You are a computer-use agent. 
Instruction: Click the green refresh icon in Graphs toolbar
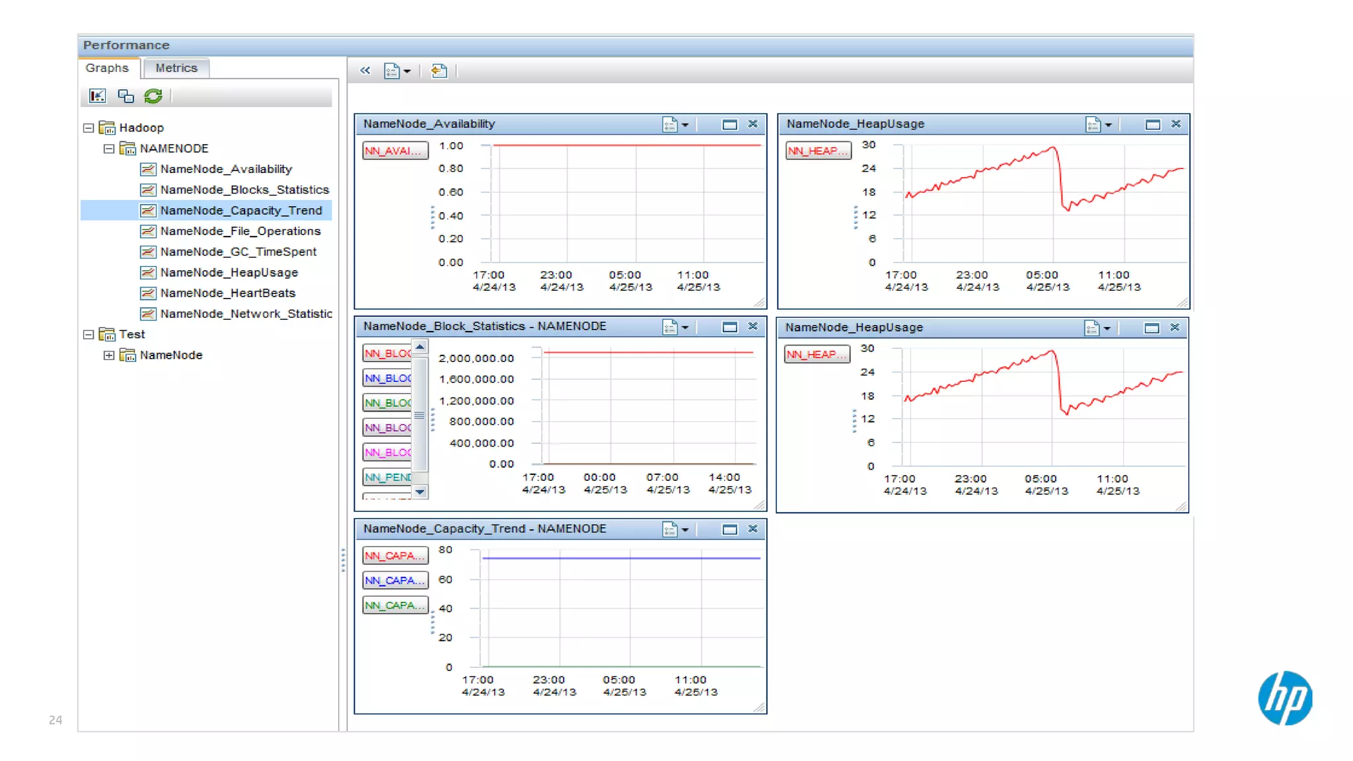coord(153,96)
